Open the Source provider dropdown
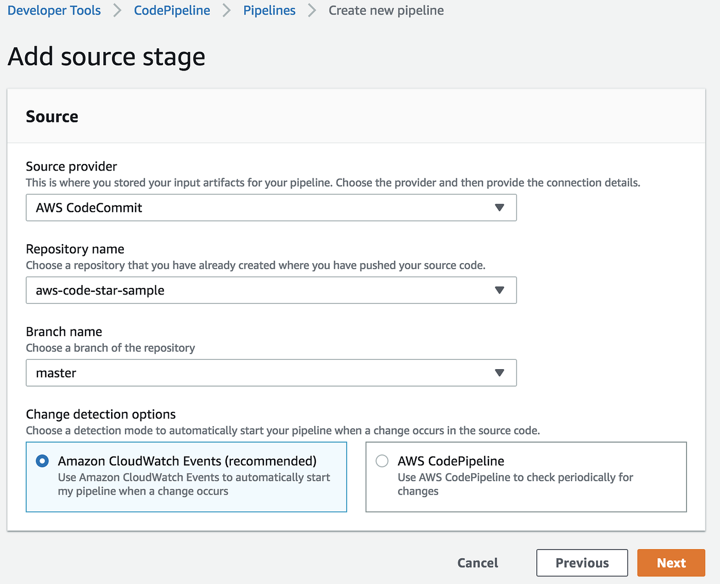 click(271, 208)
